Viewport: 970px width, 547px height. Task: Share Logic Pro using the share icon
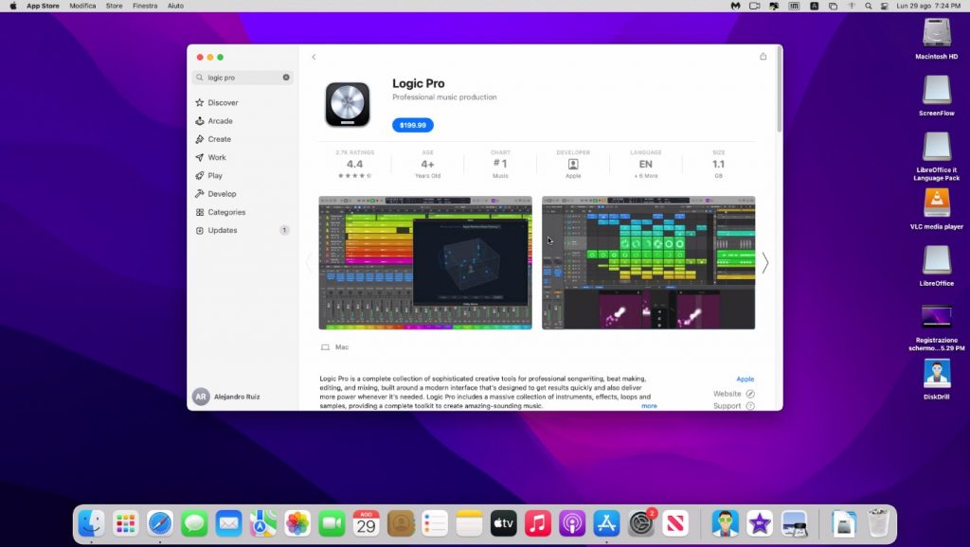[763, 56]
